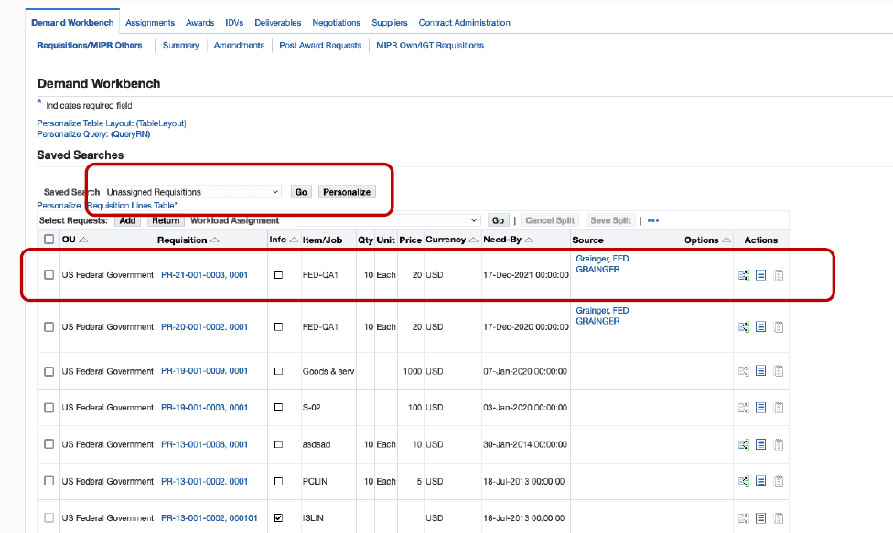Image resolution: width=893 pixels, height=533 pixels.
Task: Click clipboard icon for PR-21-001-0003 row
Action: pos(779,275)
